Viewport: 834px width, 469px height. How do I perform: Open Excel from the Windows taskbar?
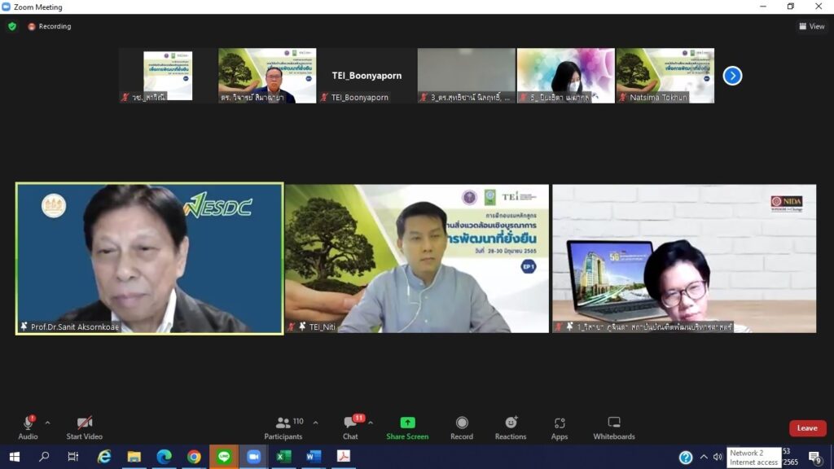pos(283,457)
